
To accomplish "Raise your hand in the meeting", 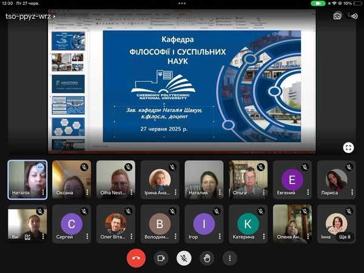I will click(x=207, y=258).
